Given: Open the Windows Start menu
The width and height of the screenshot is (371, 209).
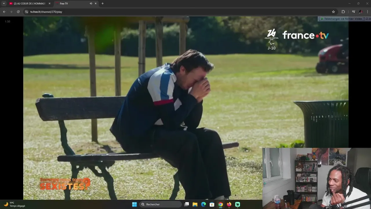Looking at the screenshot, I should pyautogui.click(x=134, y=204).
